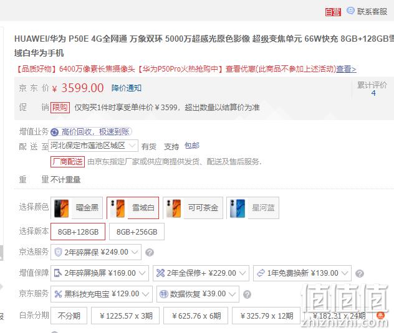Expand 数据恢复 ¥39.00 dropdown

tap(198, 294)
